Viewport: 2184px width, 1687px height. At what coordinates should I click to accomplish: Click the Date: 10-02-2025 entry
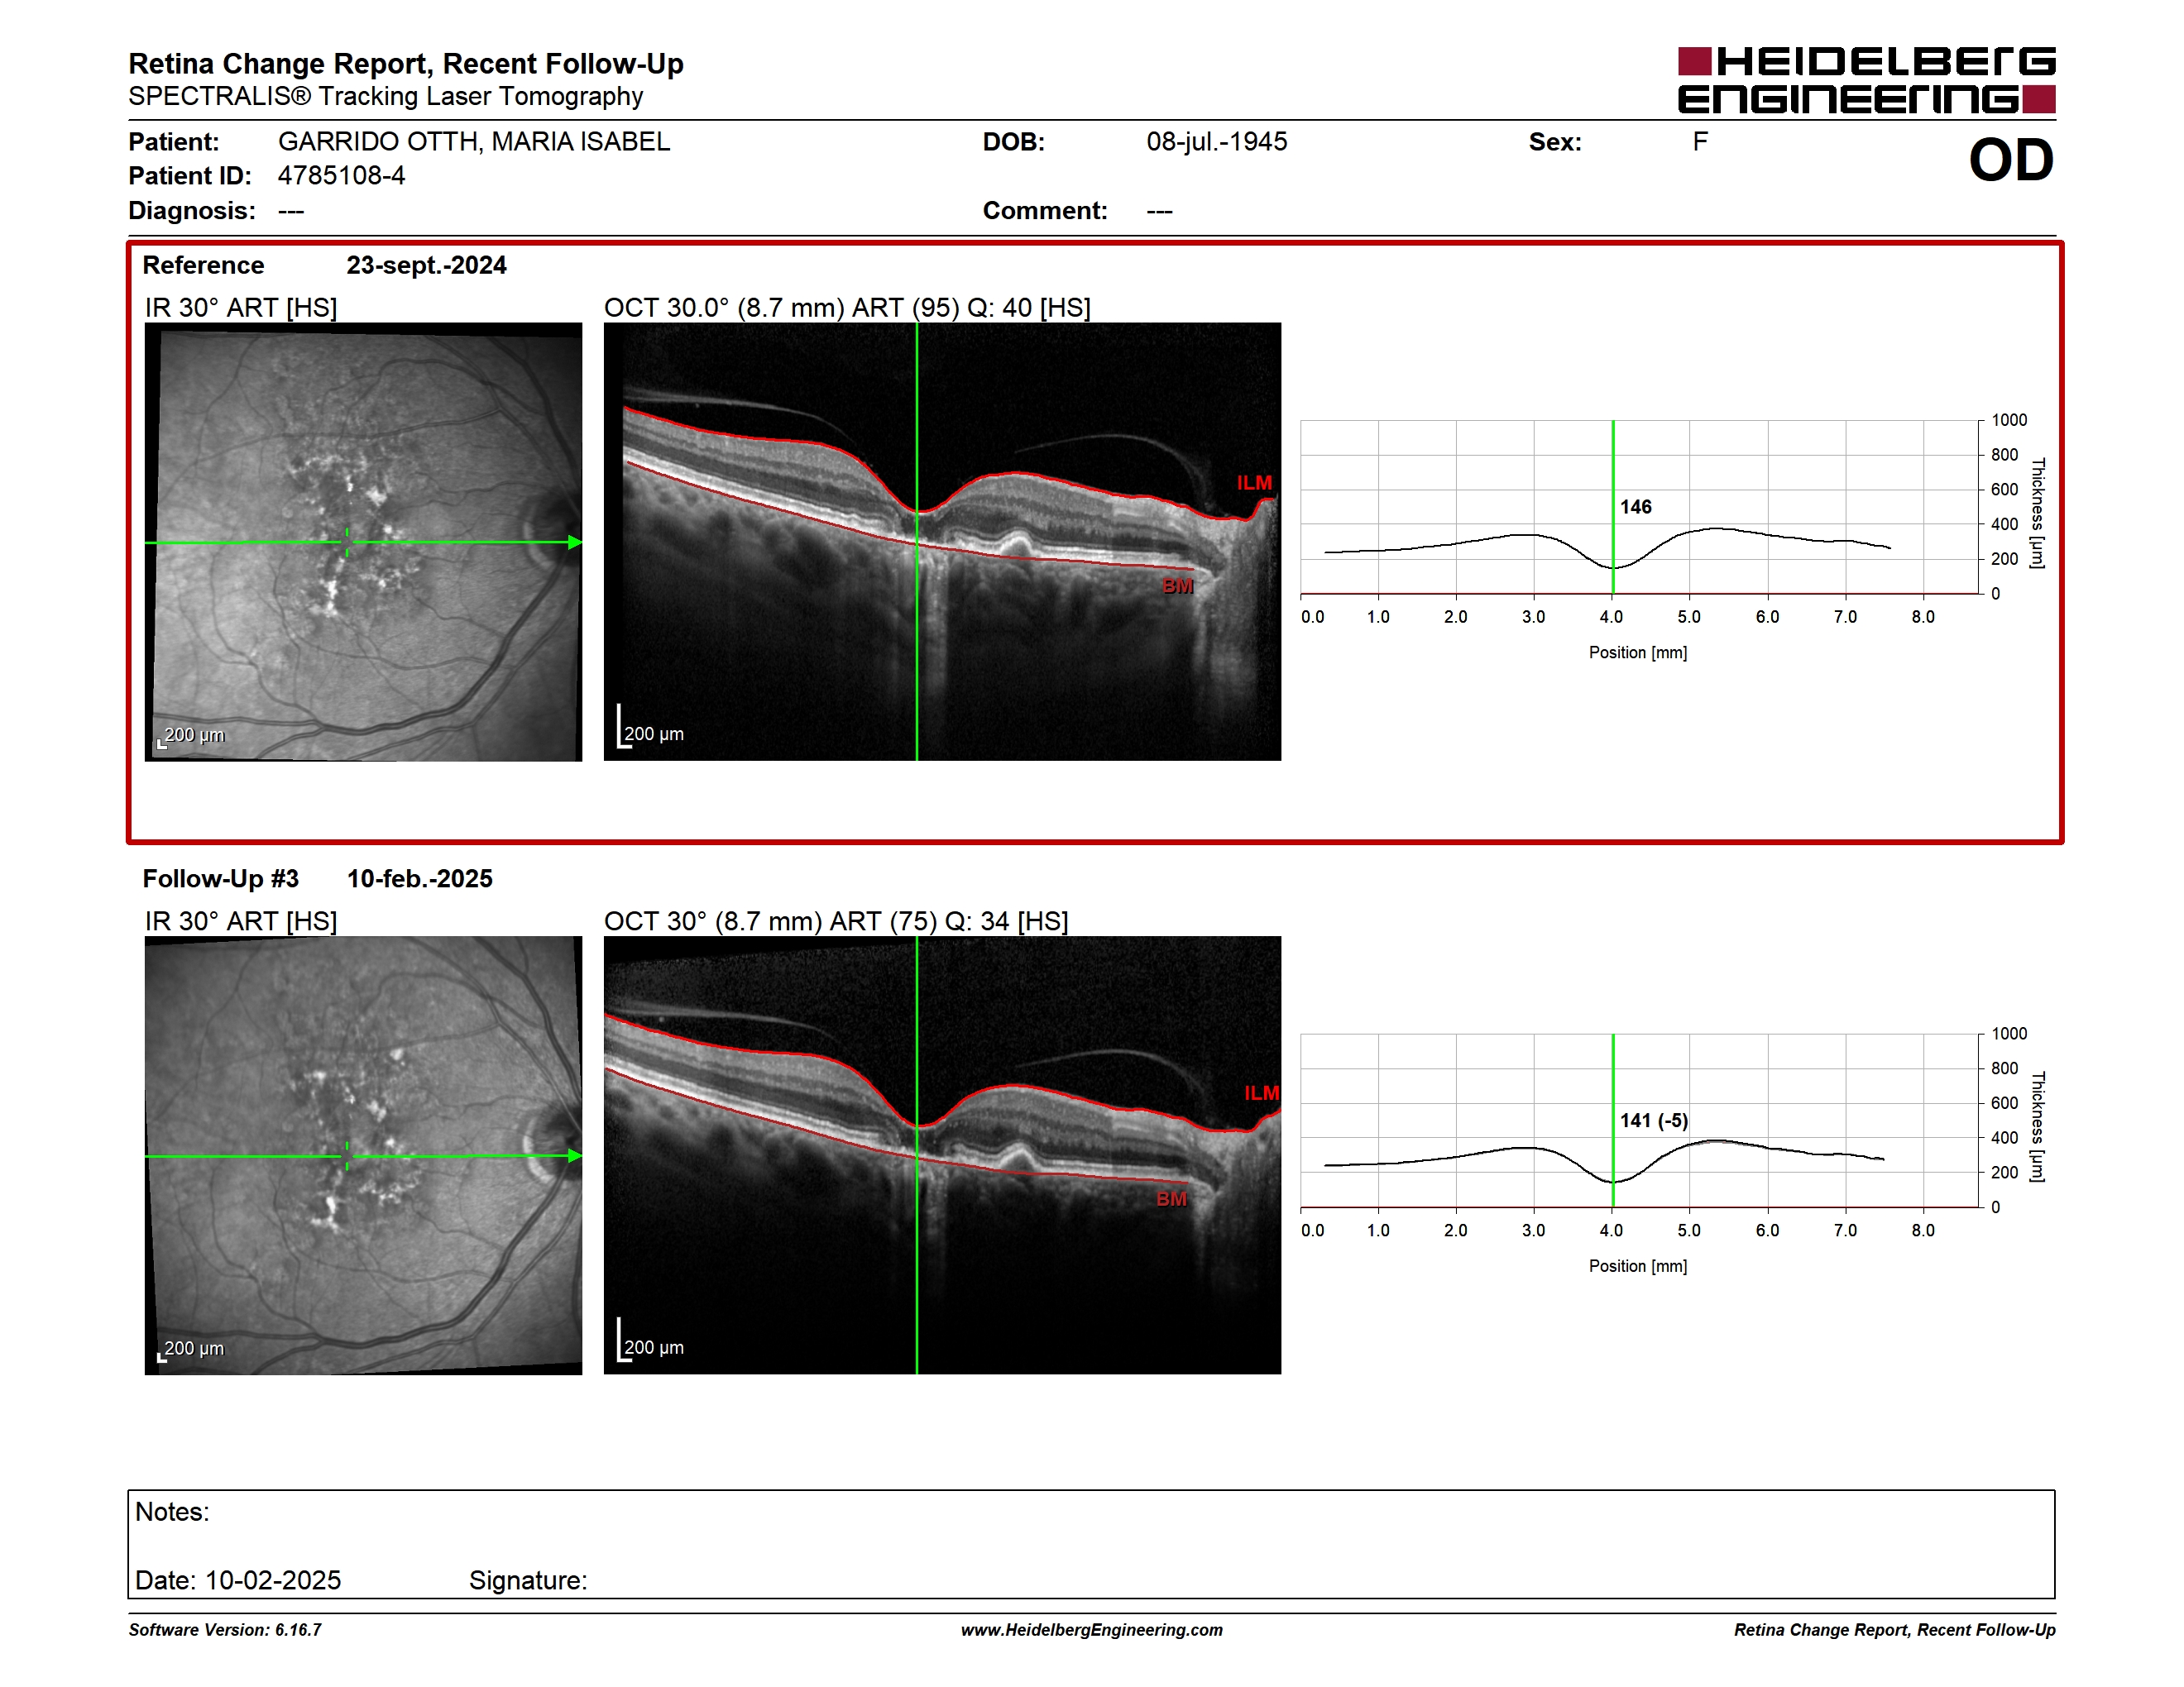click(x=238, y=1581)
